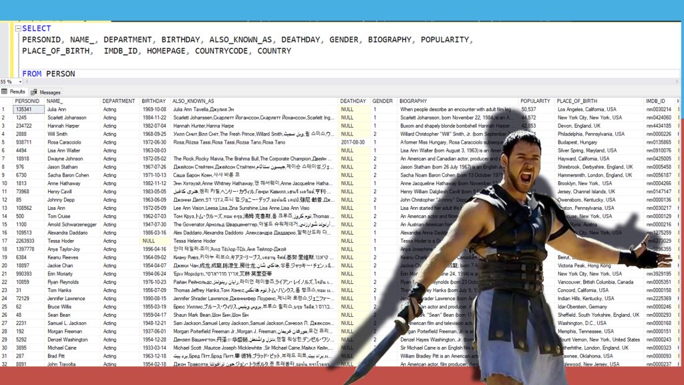Switch to the Messages tab

[49, 92]
